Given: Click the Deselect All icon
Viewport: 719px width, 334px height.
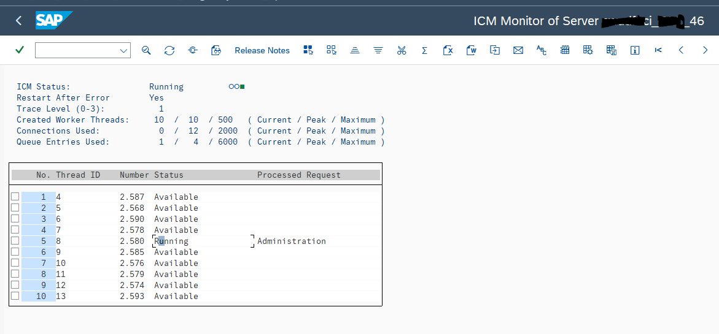Looking at the screenshot, I should tap(332, 50).
